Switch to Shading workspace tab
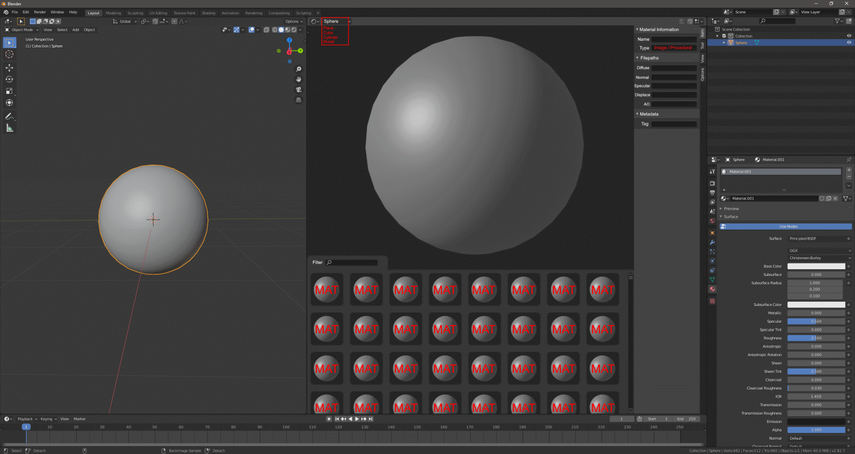The width and height of the screenshot is (855, 454). click(209, 13)
